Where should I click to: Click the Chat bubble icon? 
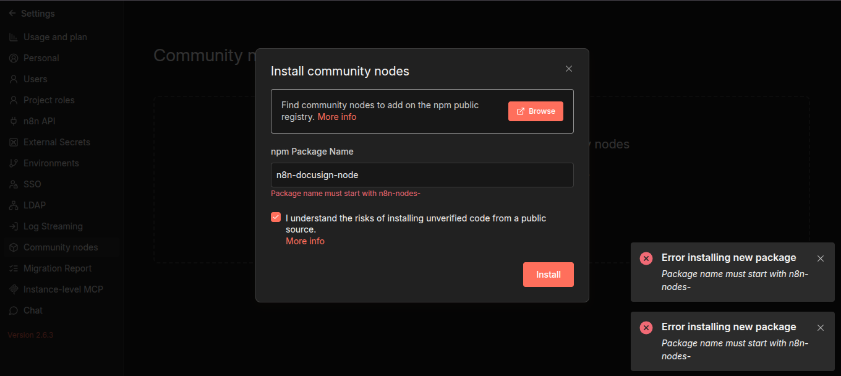tap(14, 310)
